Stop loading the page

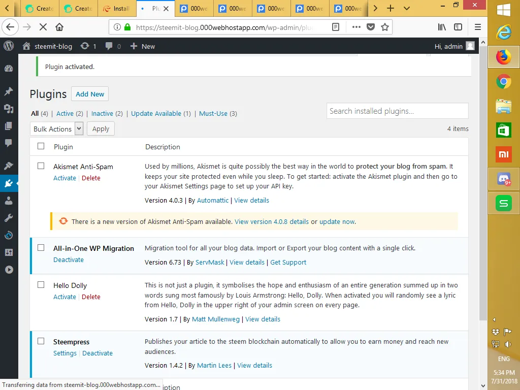click(x=43, y=27)
